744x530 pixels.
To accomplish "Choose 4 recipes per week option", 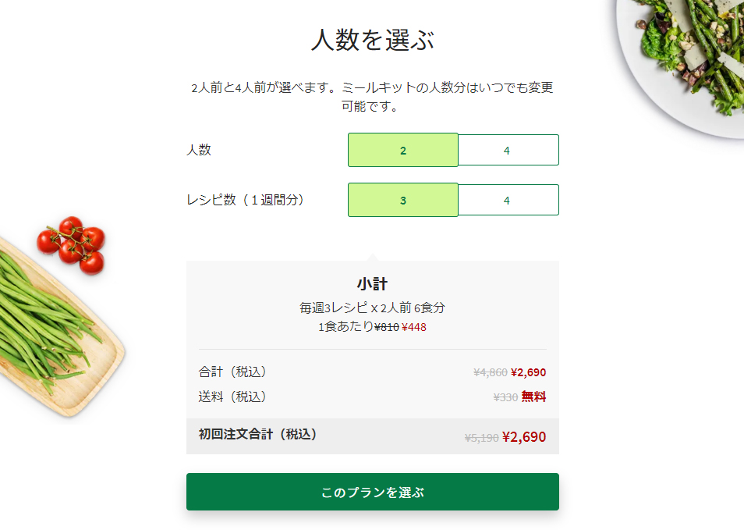I will point(508,200).
